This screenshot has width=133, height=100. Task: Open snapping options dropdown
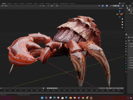(x=54, y=6)
